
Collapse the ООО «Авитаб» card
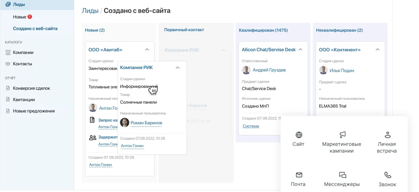(146, 49)
